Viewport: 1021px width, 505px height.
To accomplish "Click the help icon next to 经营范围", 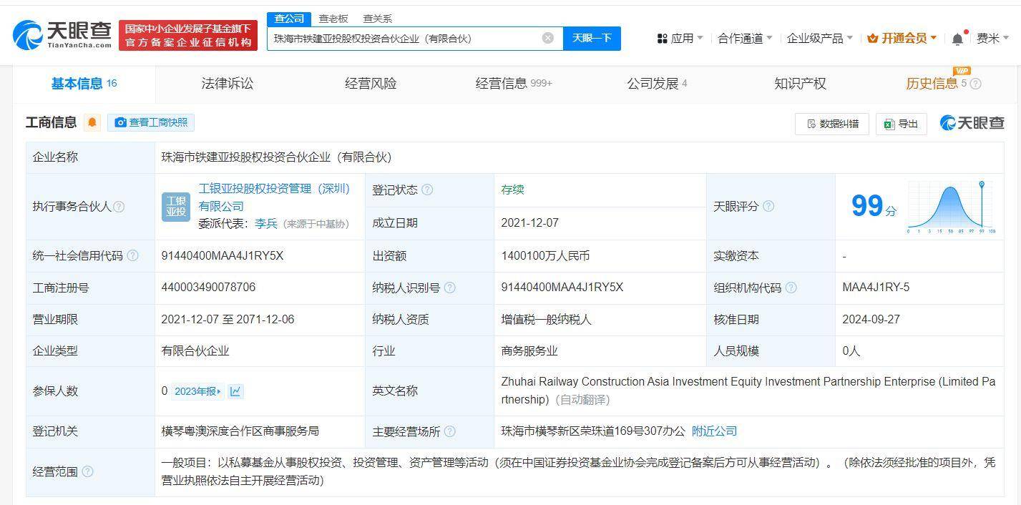I will coord(87,471).
